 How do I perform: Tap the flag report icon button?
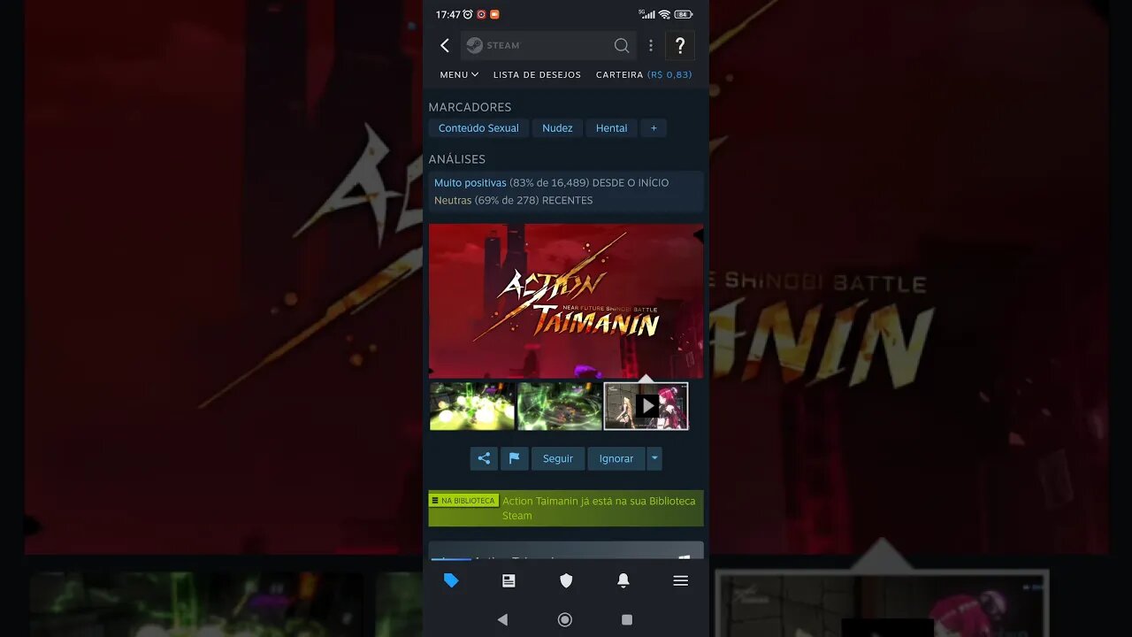point(514,458)
